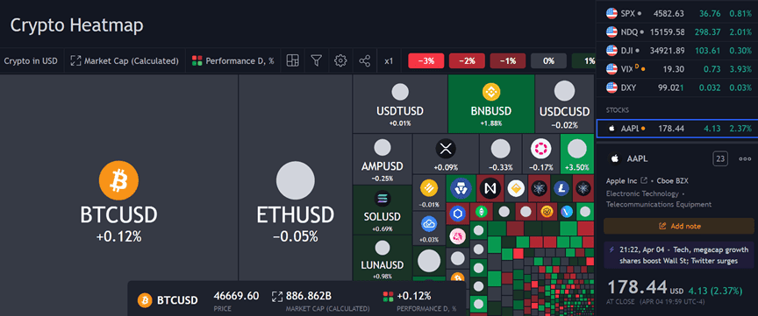Open the AAPL three-dots more menu

[745, 158]
